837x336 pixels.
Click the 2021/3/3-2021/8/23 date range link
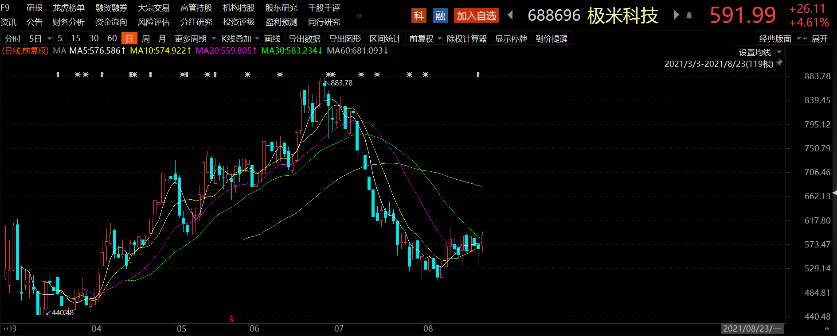click(x=719, y=64)
